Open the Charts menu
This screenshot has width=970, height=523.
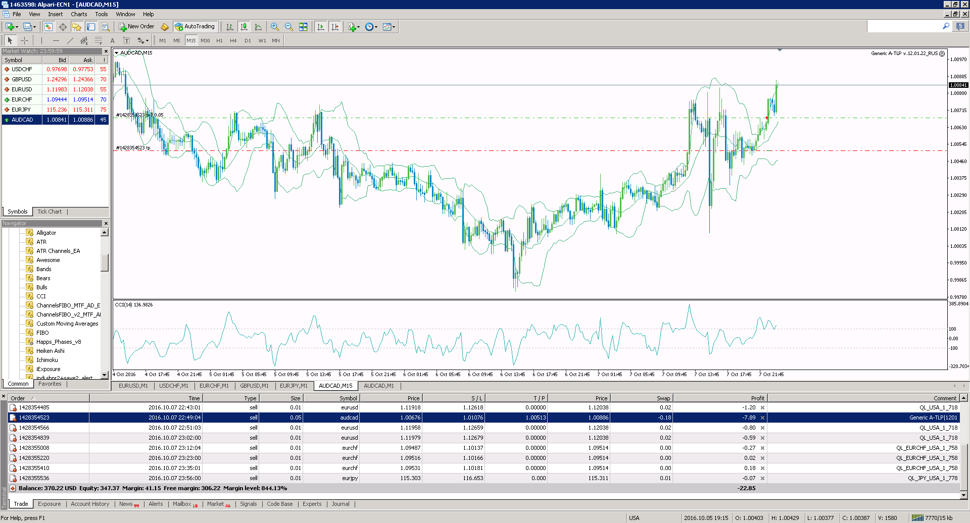click(79, 14)
